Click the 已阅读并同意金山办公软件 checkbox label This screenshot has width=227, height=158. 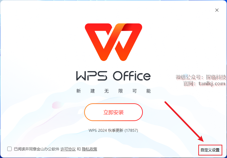point(37,149)
